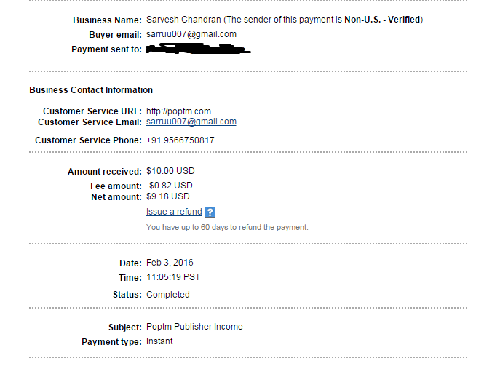This screenshot has height=374, width=484.
Task: Click the redacted Payment sent to value
Action: coord(197,49)
